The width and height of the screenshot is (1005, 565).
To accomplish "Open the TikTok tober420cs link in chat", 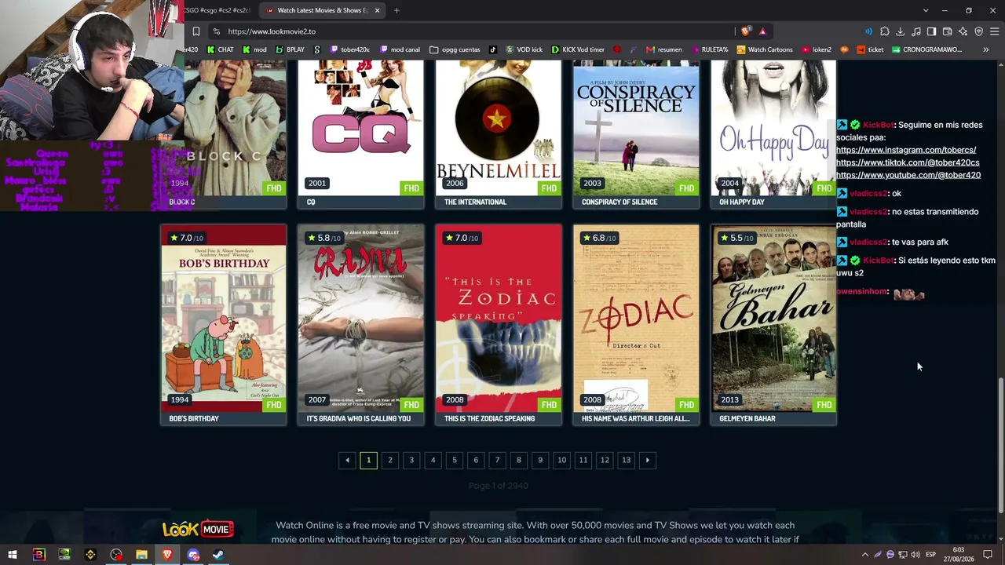I will 908,162.
